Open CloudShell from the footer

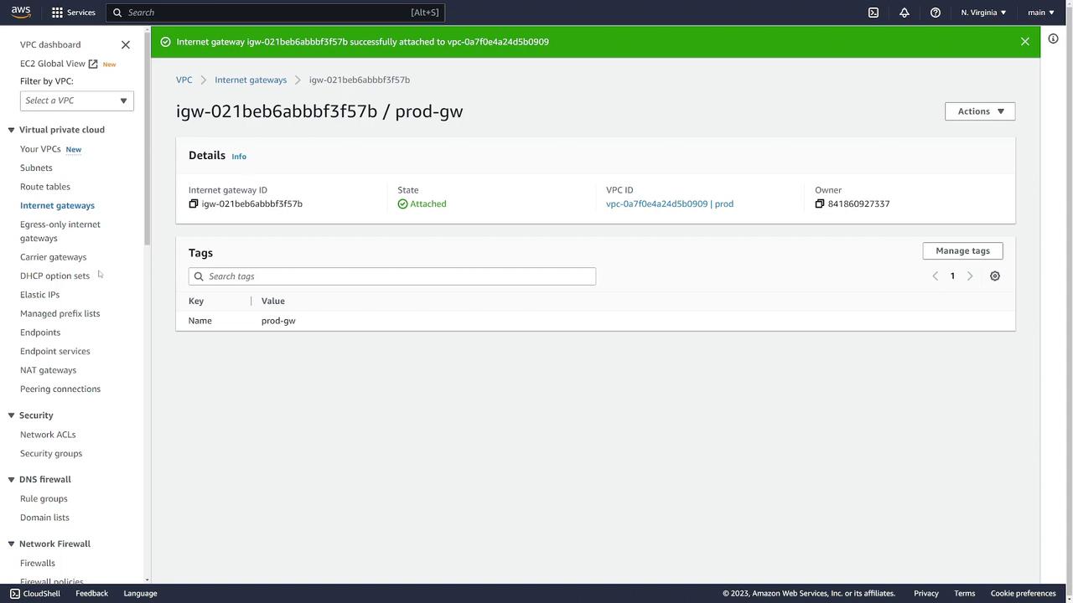35,593
